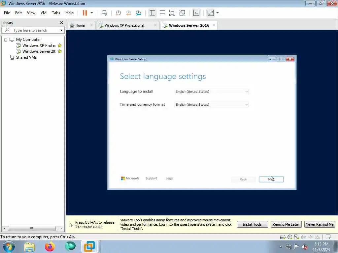338x253 pixels.
Task: Toggle favorite star for Windows XP Professional
Action: tap(60, 45)
